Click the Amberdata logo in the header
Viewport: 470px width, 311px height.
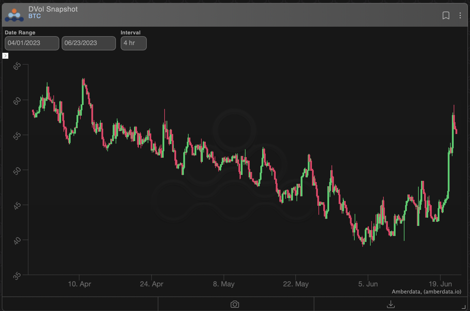(14, 15)
